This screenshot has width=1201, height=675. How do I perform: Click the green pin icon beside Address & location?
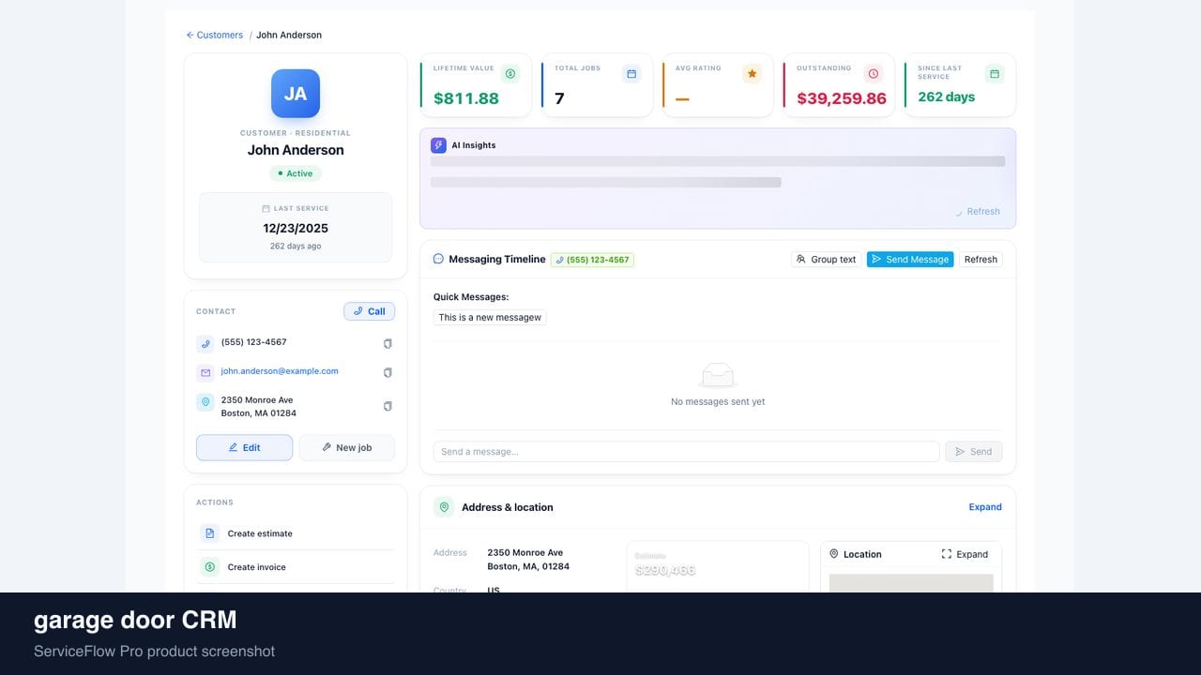pos(444,507)
